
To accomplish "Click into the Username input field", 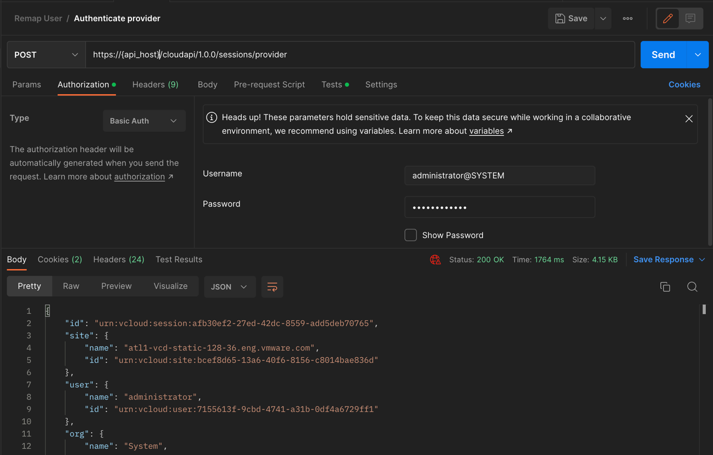I will click(x=499, y=175).
